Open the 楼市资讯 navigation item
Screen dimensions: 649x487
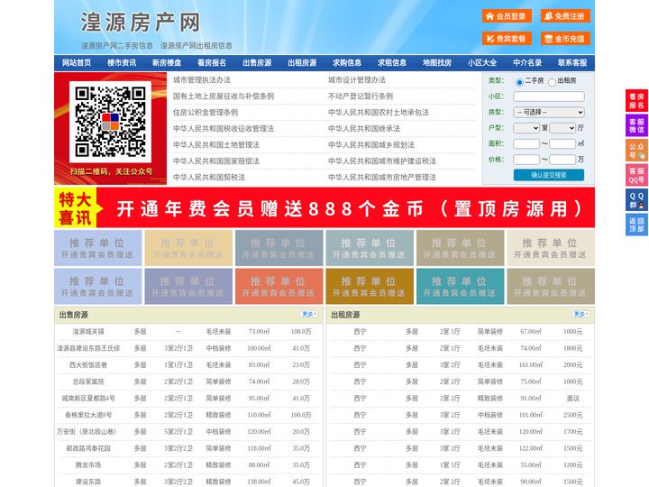pyautogui.click(x=122, y=63)
